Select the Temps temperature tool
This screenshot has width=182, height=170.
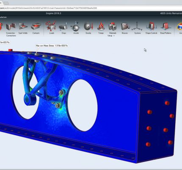[x=101, y=26]
